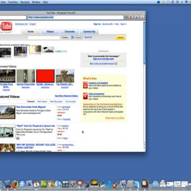The height and width of the screenshot is (191, 191).
Task: Open the printer icon in dock
Action: (x=130, y=184)
